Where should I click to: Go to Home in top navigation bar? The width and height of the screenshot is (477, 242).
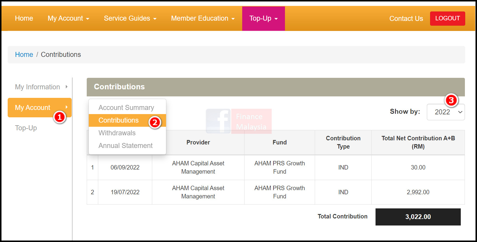click(24, 18)
